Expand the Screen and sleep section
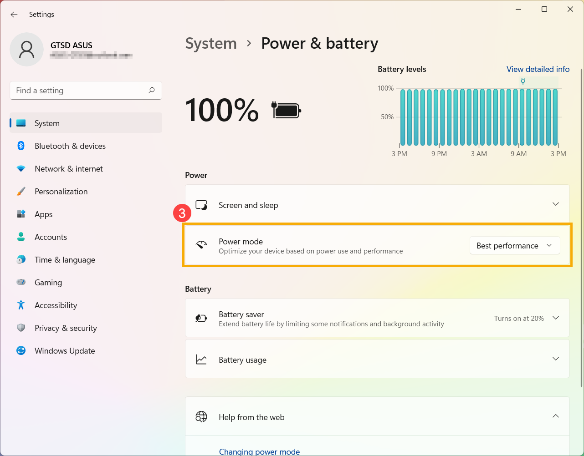The height and width of the screenshot is (456, 584). 555,204
